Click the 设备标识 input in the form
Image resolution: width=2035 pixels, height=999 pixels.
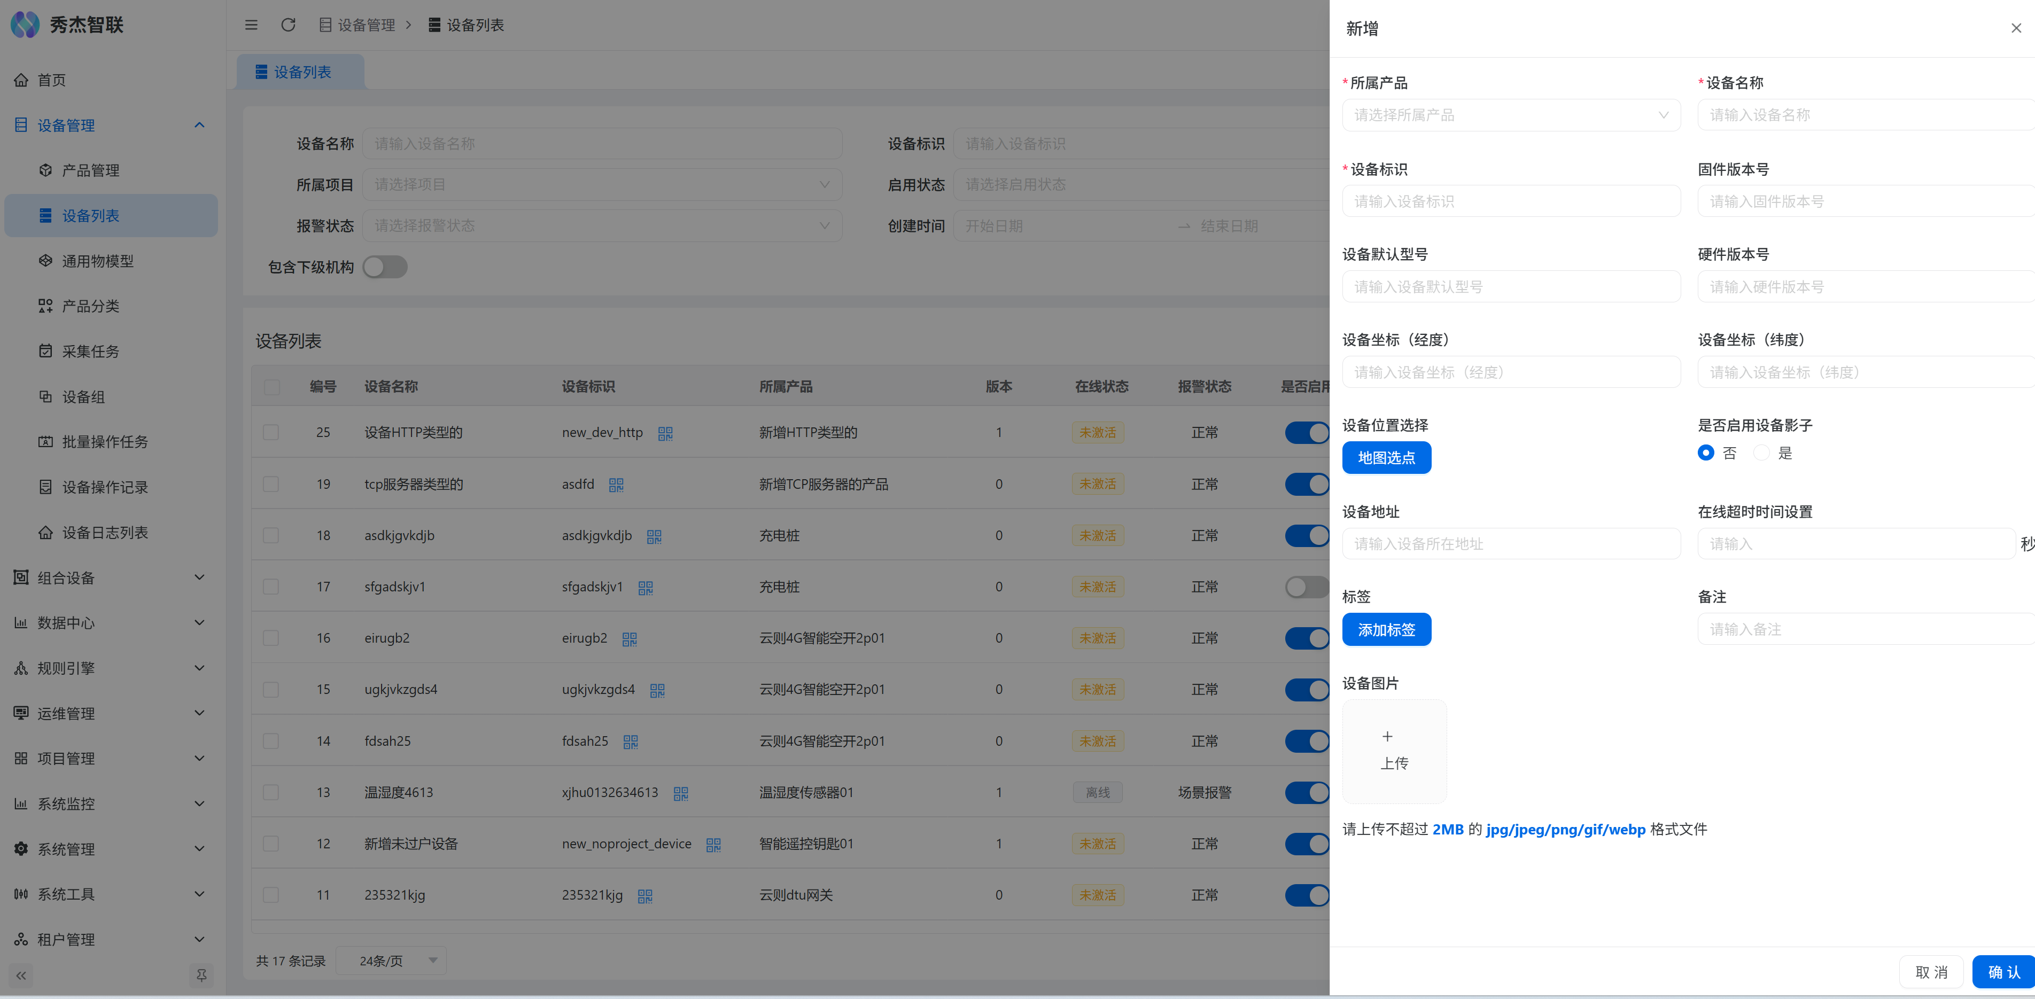(1510, 201)
